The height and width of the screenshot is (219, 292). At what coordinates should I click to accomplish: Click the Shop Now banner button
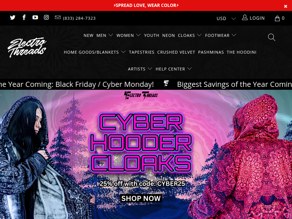click(x=141, y=199)
